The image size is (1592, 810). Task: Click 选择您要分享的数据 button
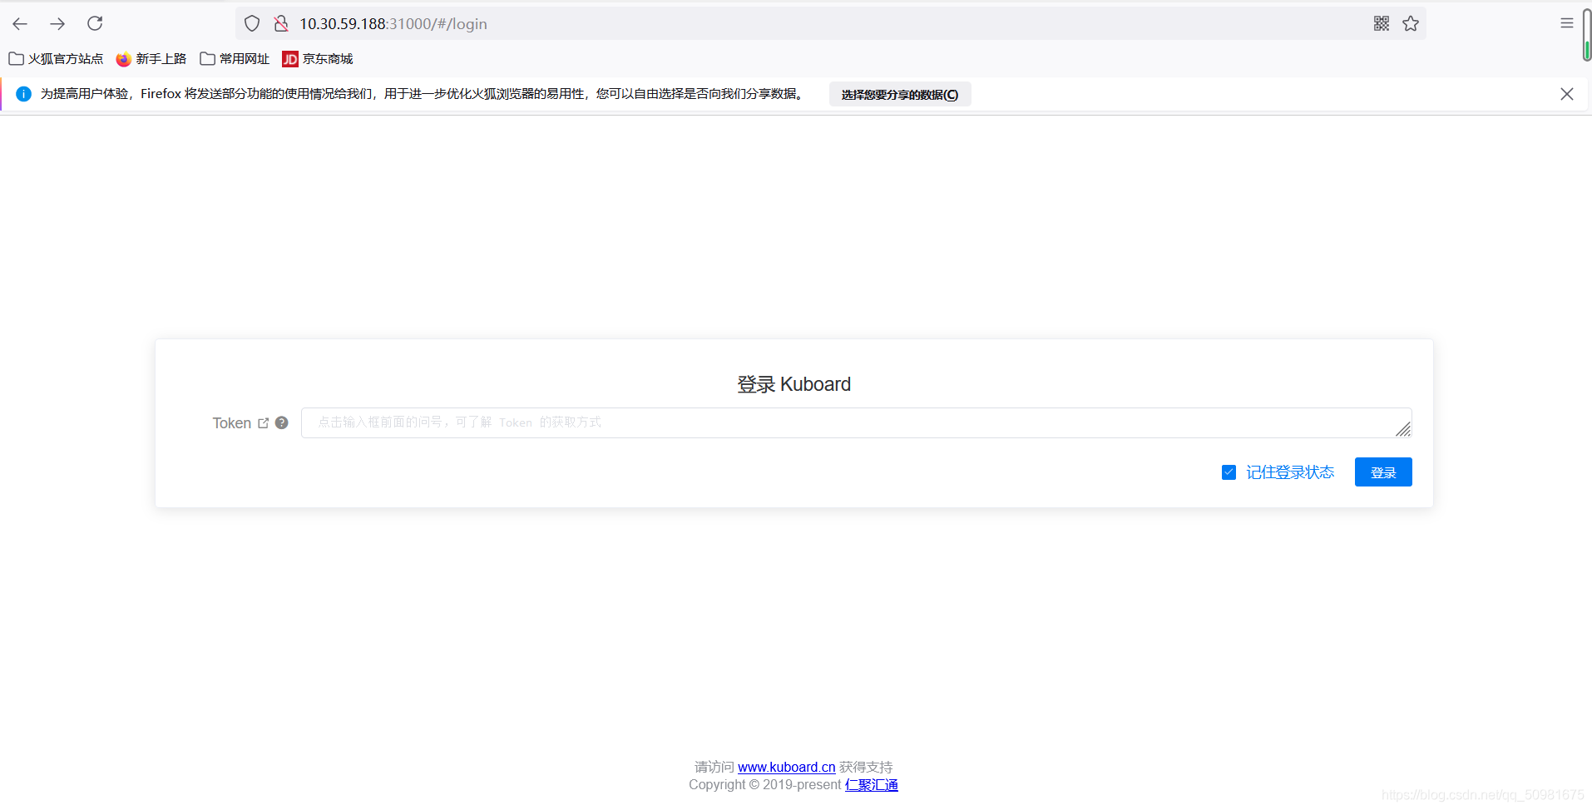[x=900, y=94]
